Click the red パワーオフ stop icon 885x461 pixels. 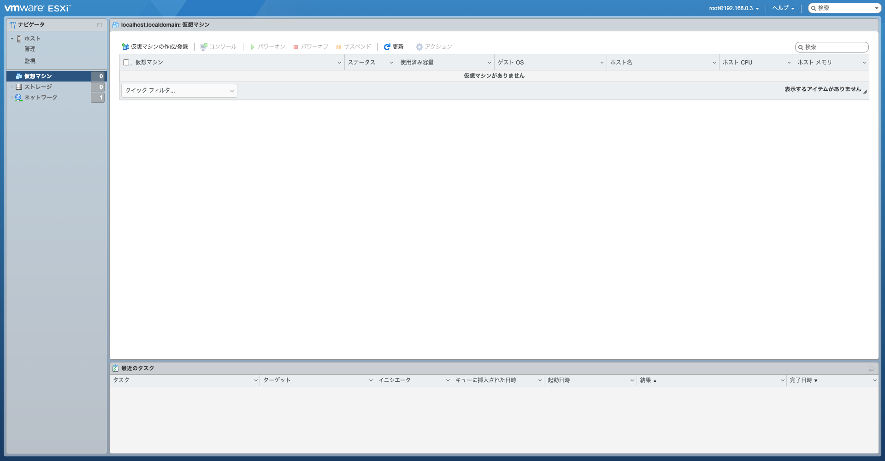[x=296, y=47]
